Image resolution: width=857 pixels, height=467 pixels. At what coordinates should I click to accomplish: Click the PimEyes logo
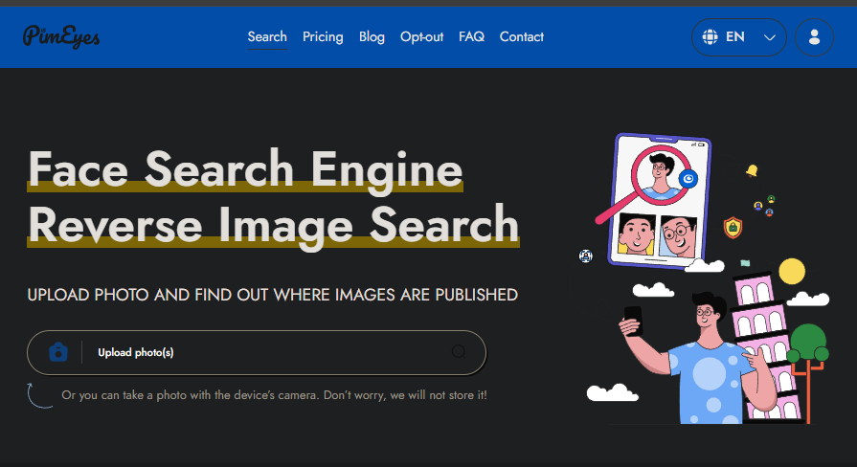coord(61,36)
